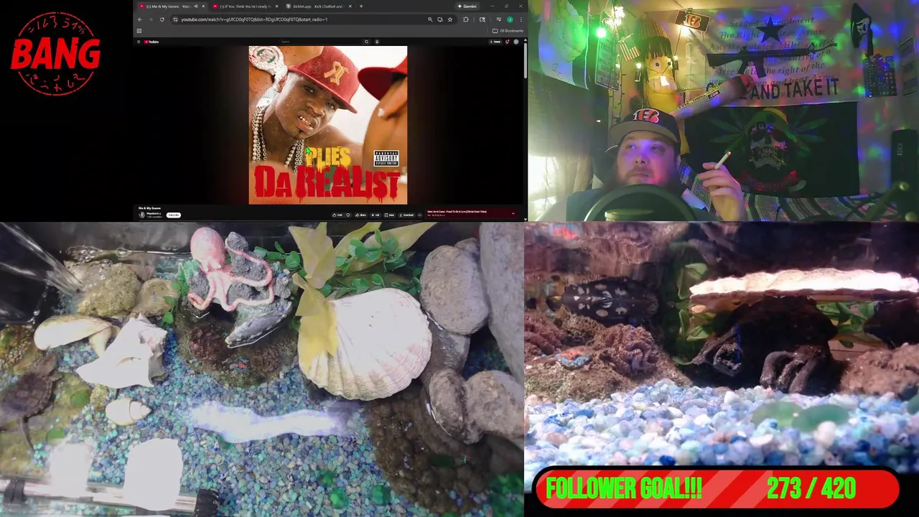Open the Chrome profile avatar
The width and height of the screenshot is (919, 517).
[510, 19]
